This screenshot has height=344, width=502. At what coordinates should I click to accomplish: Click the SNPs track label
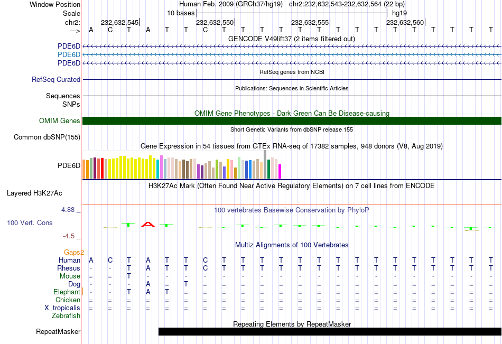[71, 105]
